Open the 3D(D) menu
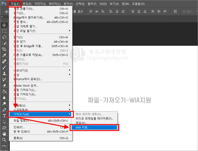198x151 pixels. tap(103, 4)
